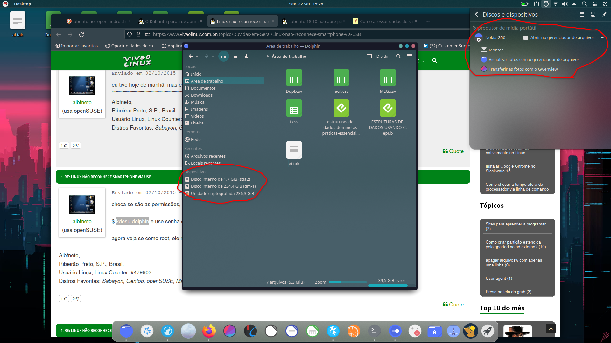This screenshot has height=343, width=611.
Task: Like first post thumbs-up button
Action: (x=64, y=145)
